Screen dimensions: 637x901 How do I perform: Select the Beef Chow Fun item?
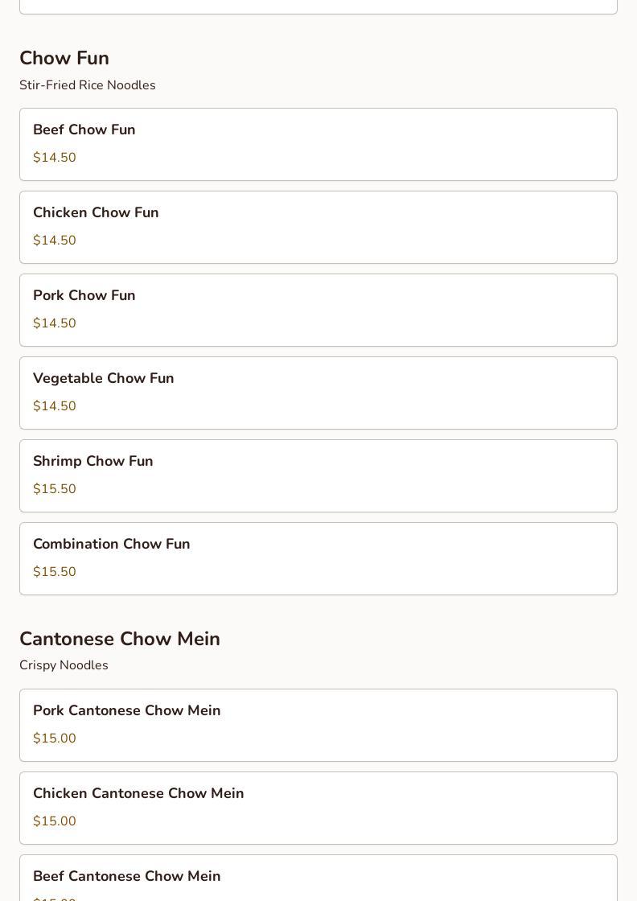click(x=318, y=144)
